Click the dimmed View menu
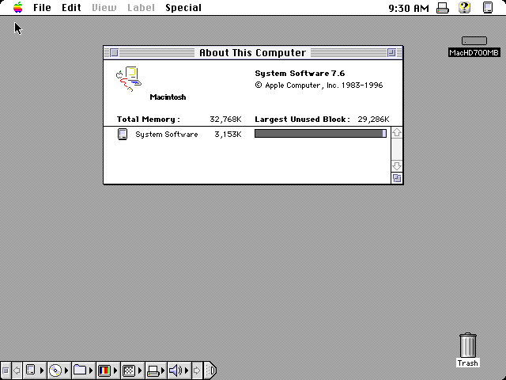 (104, 8)
